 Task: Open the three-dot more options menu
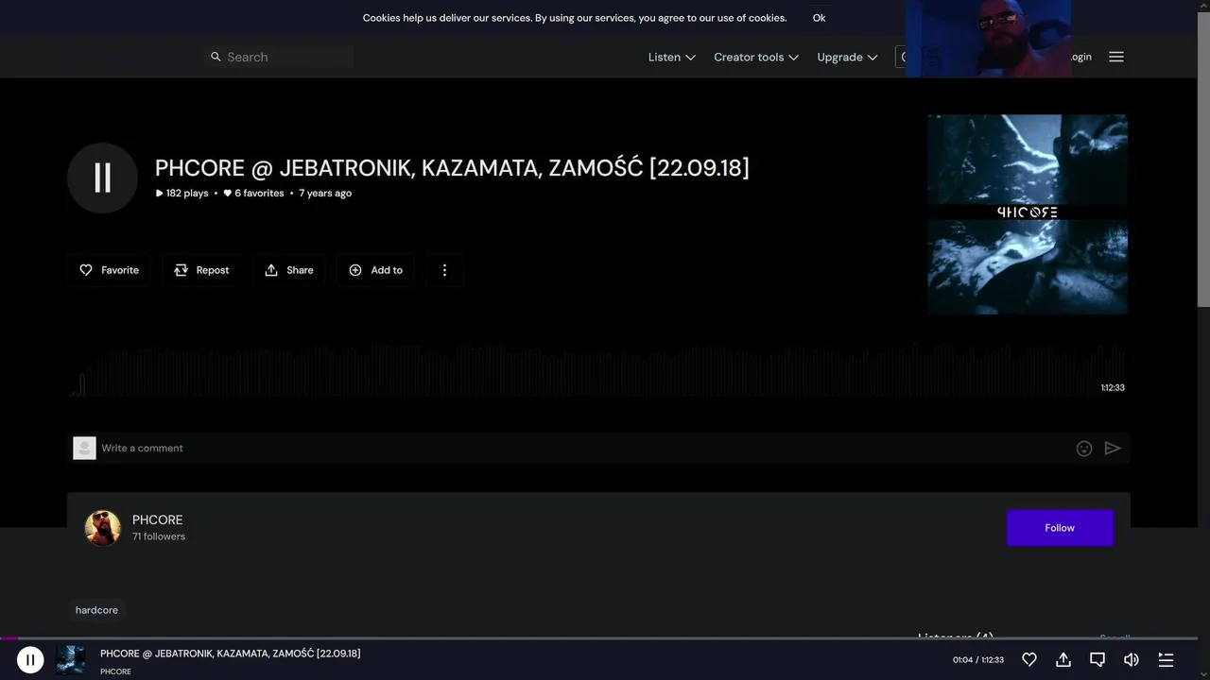pos(444,270)
